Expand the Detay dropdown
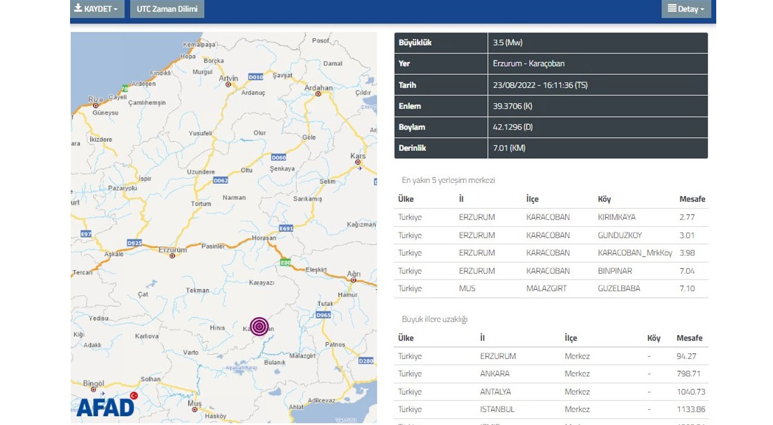The image size is (773, 425). point(686,9)
